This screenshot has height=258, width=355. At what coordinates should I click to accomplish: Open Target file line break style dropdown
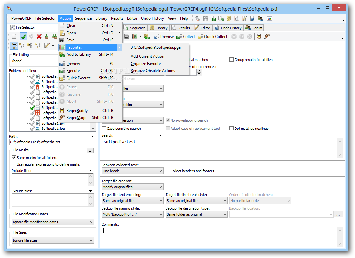196,201
